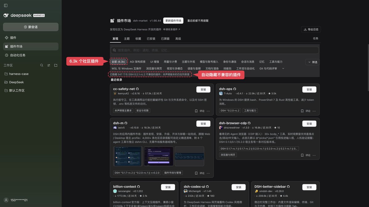Bookmark the dsh-browser-cdp plugin
Screen dimensions: 369x207
tap(302, 155)
